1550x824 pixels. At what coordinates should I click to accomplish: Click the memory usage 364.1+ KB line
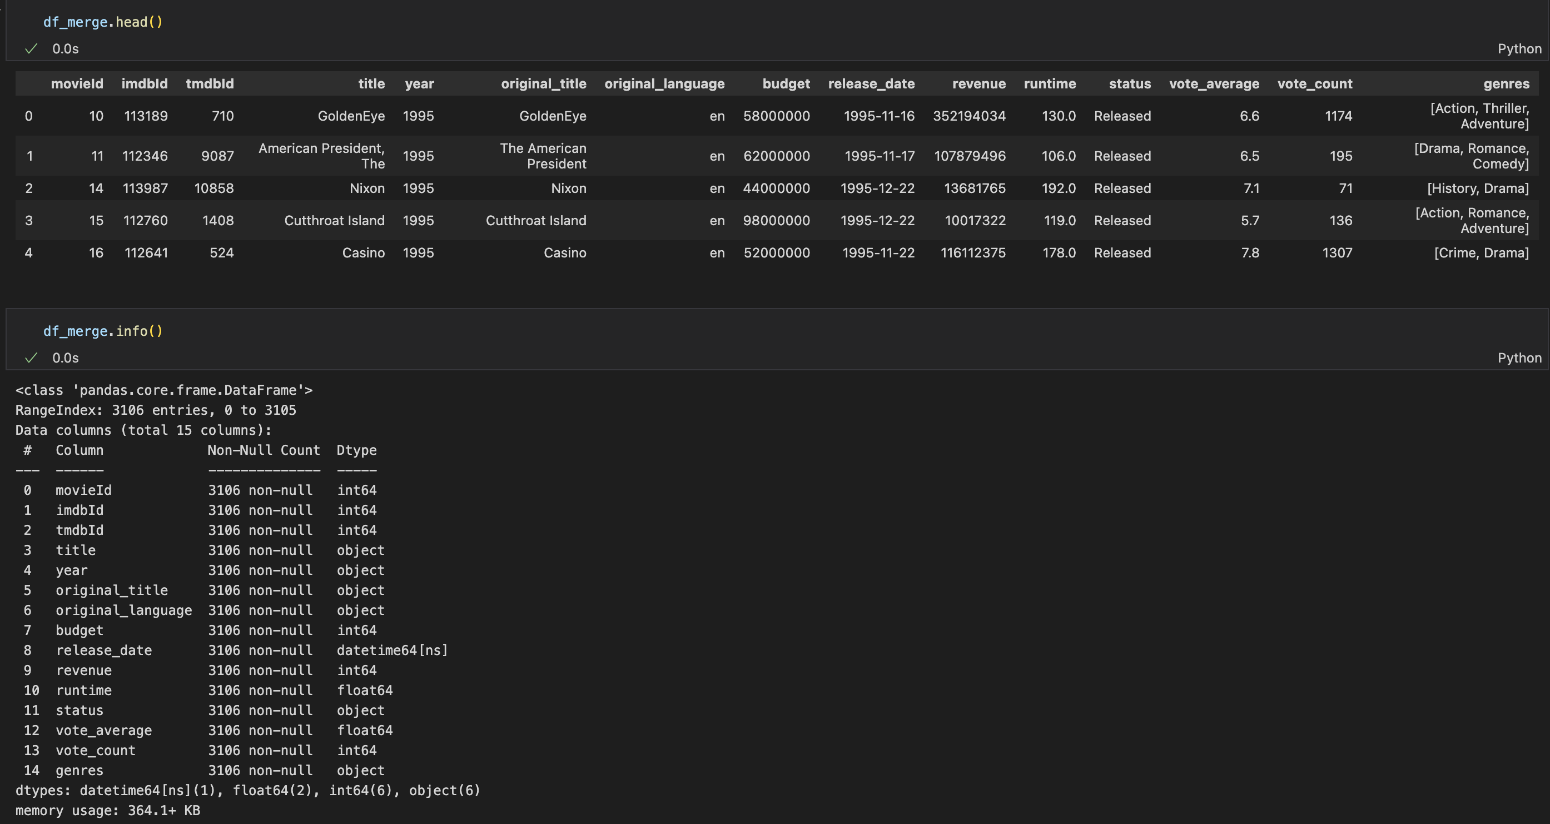108,811
